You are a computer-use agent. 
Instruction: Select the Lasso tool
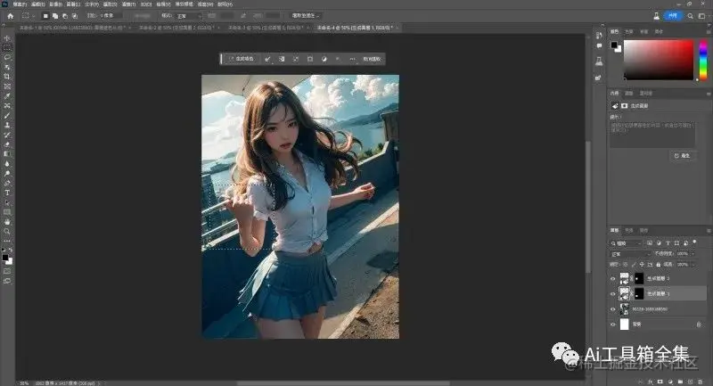7,58
